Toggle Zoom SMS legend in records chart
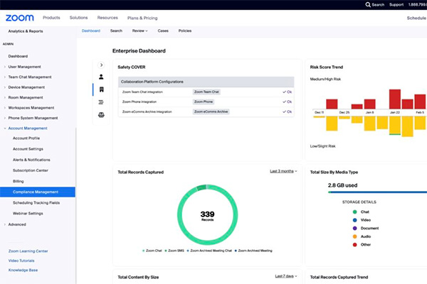 (176, 251)
